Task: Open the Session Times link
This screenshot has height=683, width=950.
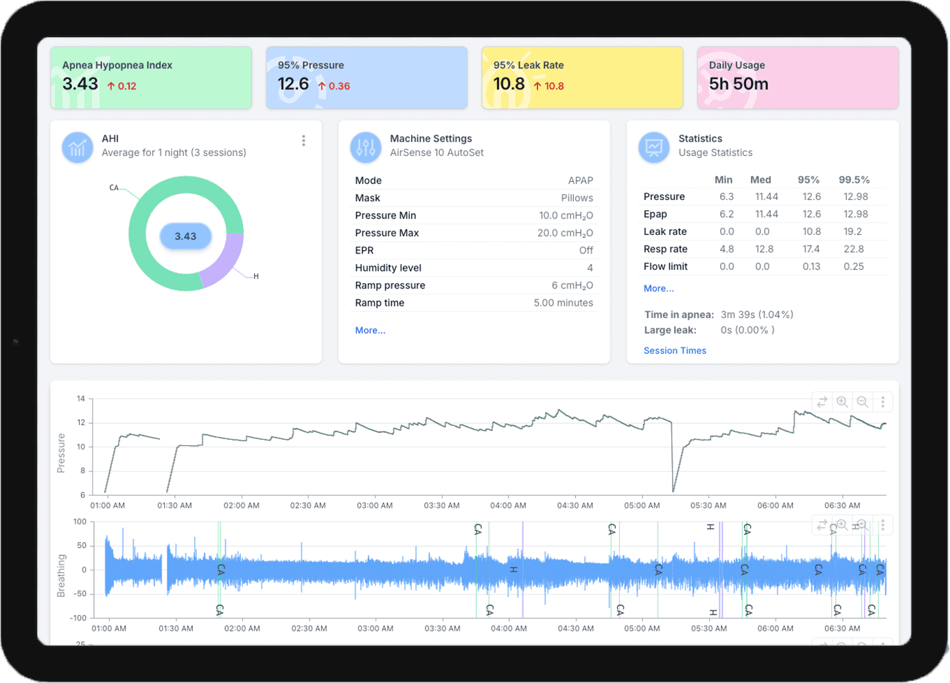Action: tap(675, 350)
